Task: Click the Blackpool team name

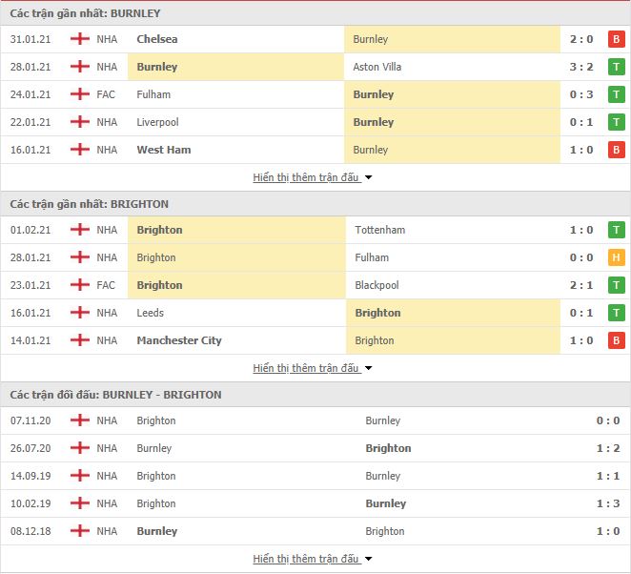Action: (x=377, y=285)
